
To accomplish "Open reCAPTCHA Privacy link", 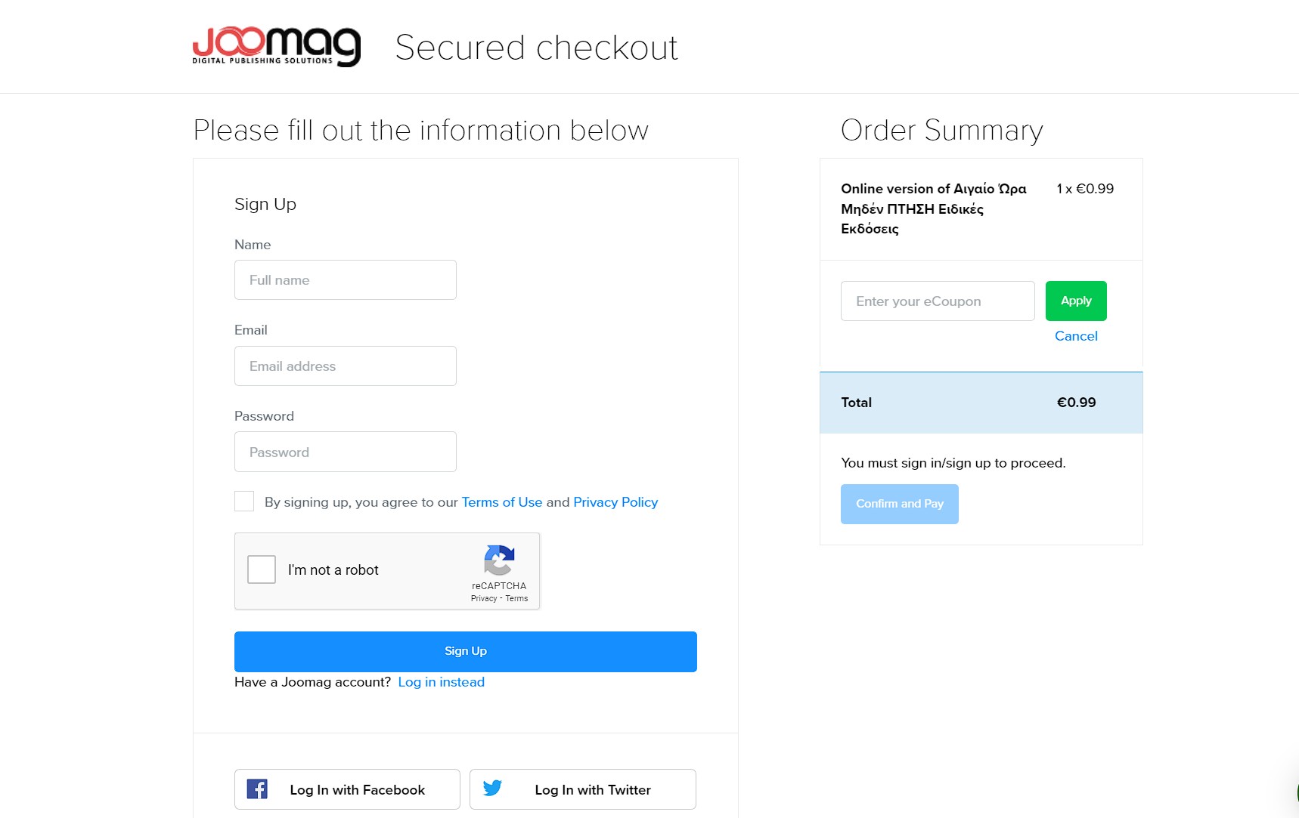I will point(484,598).
